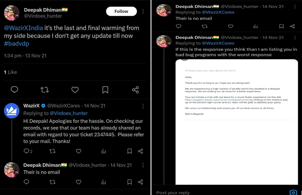Open the attached email screenshot image
Screen dimensions: 302x195
(x=237, y=122)
